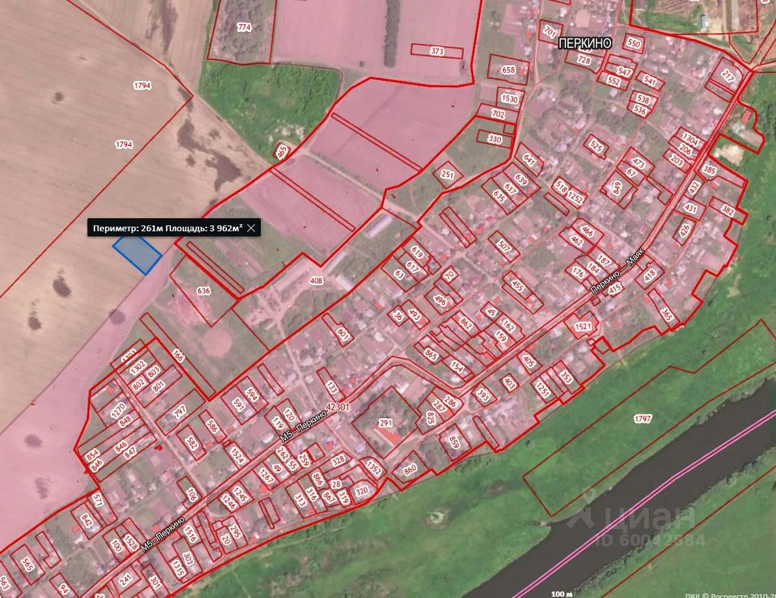The image size is (776, 598).
Task: Select parcel labeled 166
Action: 177,355
